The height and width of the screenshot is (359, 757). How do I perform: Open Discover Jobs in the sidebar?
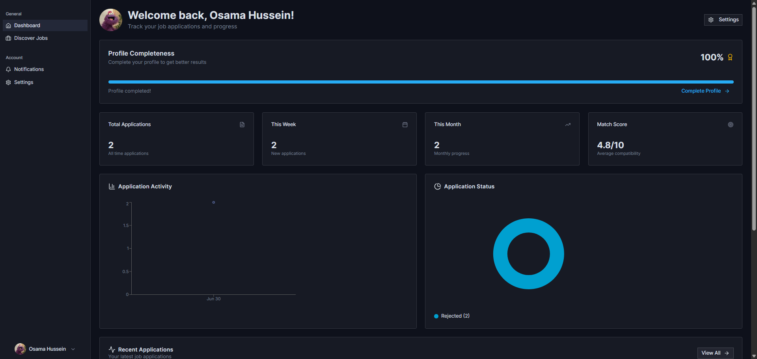point(45,38)
